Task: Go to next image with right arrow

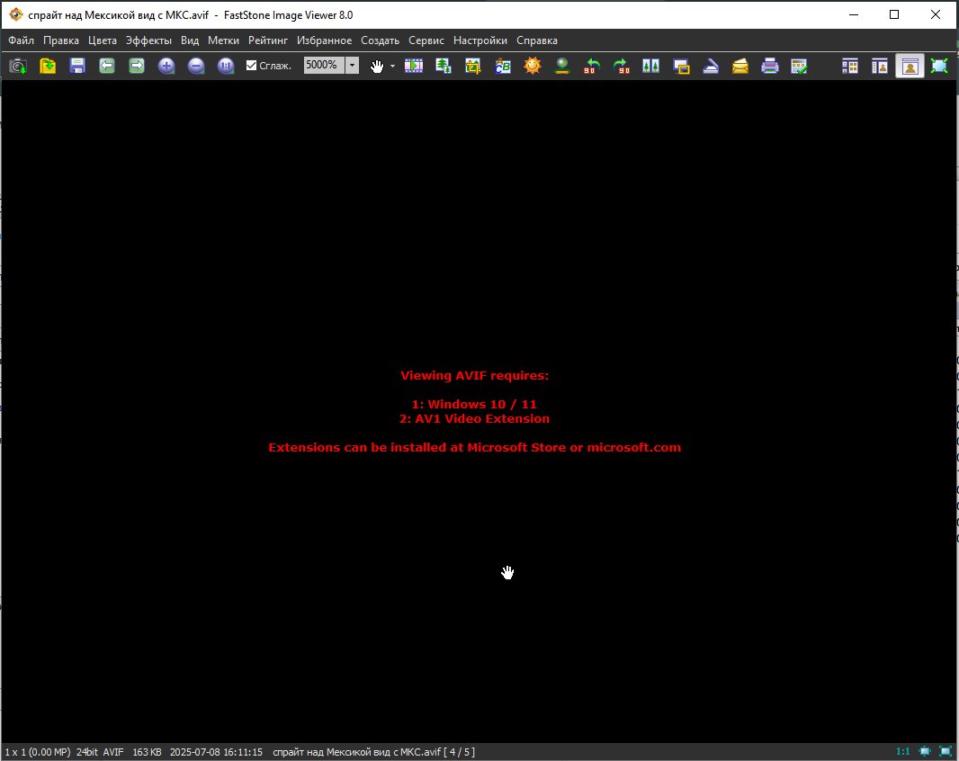Action: 137,66
